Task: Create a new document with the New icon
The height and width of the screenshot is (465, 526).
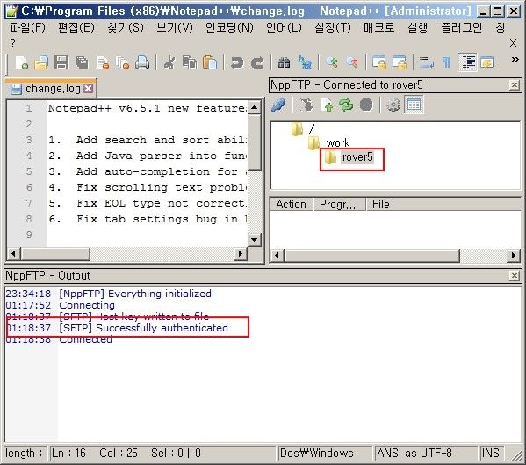Action: pos(22,62)
